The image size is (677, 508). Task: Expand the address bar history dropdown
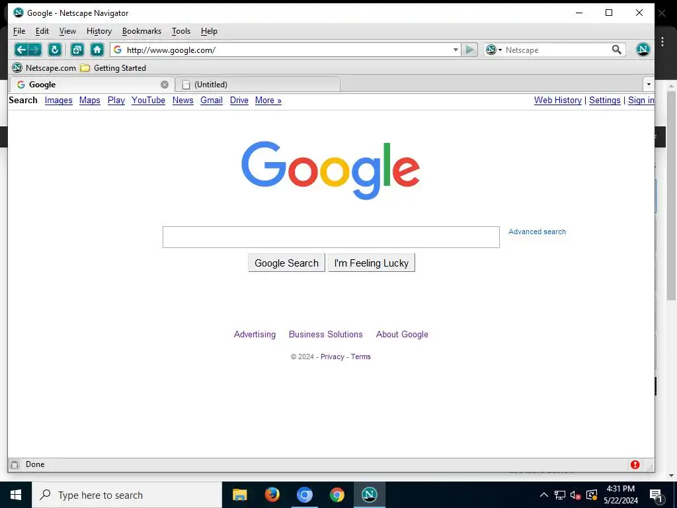point(456,50)
